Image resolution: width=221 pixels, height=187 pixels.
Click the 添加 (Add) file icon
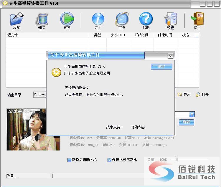[x=17, y=19]
